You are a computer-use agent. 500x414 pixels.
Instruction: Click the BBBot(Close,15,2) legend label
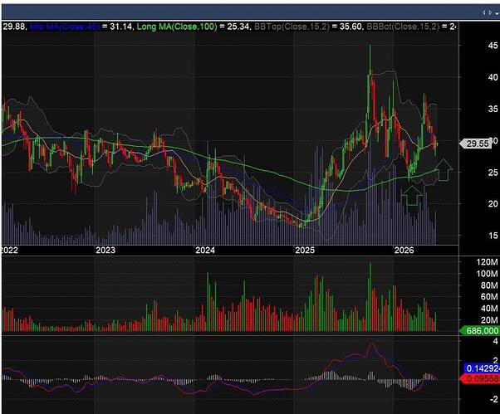tap(403, 27)
